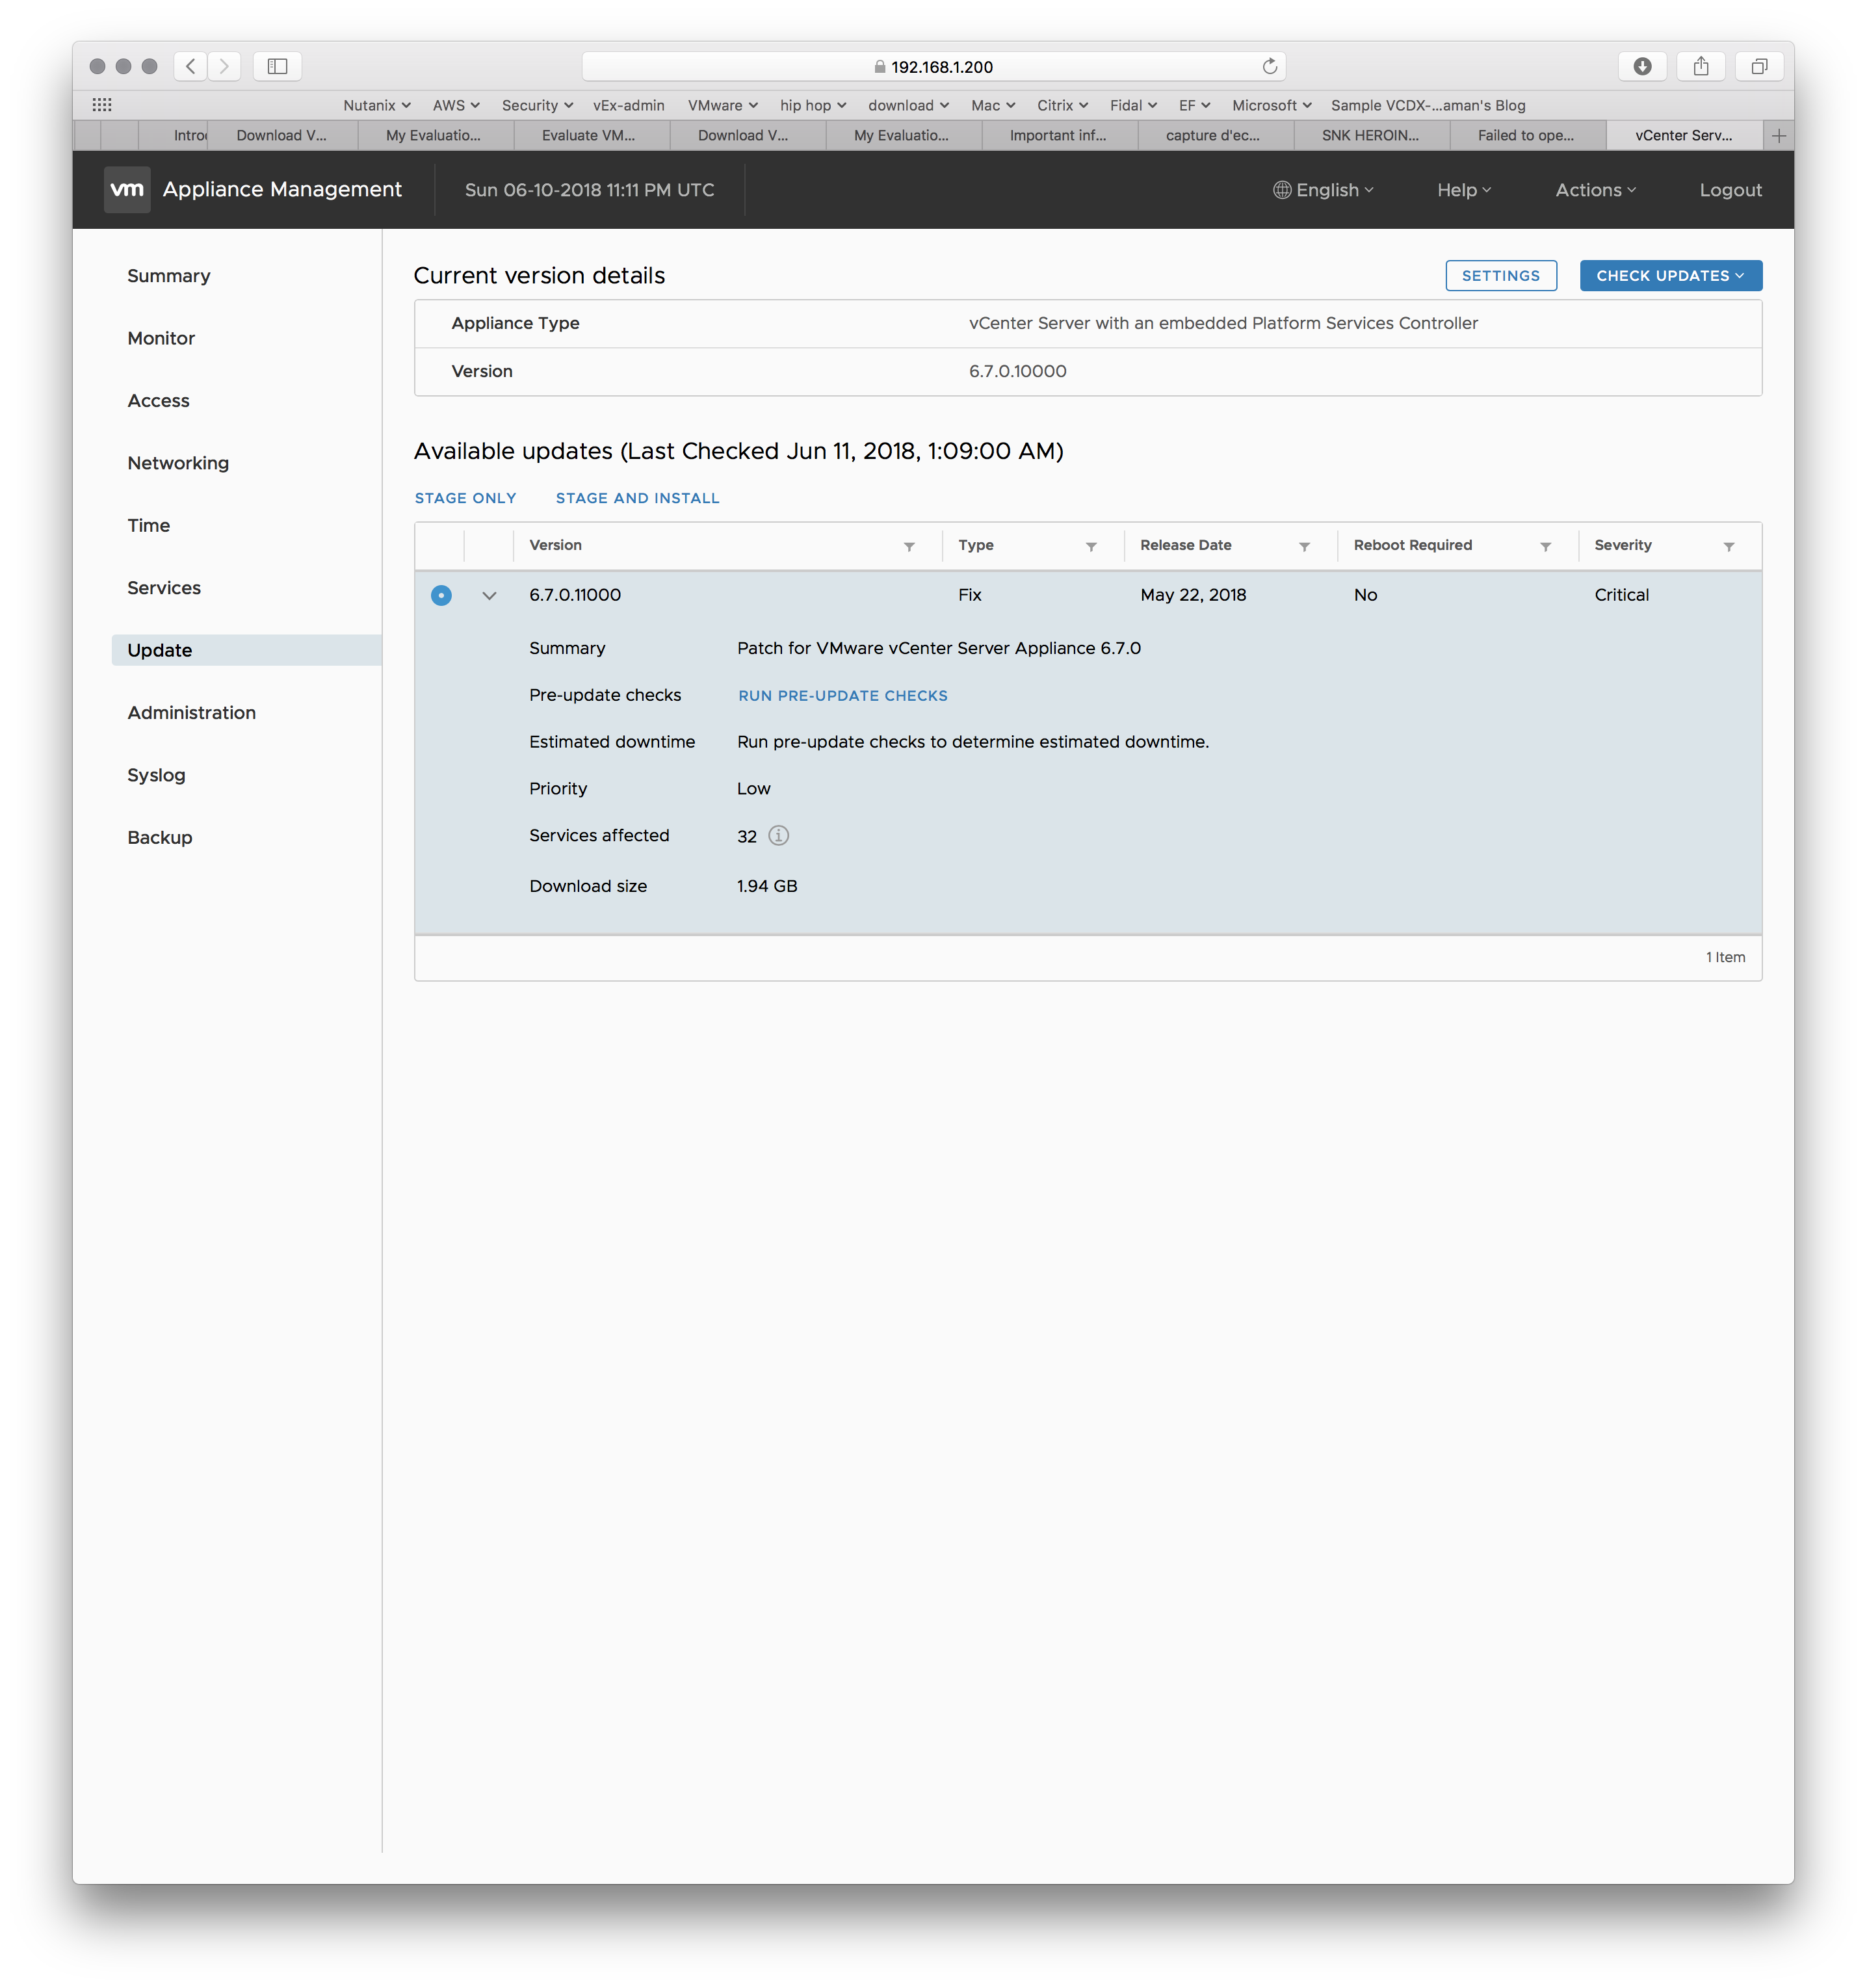This screenshot has height=1988, width=1867.
Task: Go to the Access section
Action: tap(158, 401)
